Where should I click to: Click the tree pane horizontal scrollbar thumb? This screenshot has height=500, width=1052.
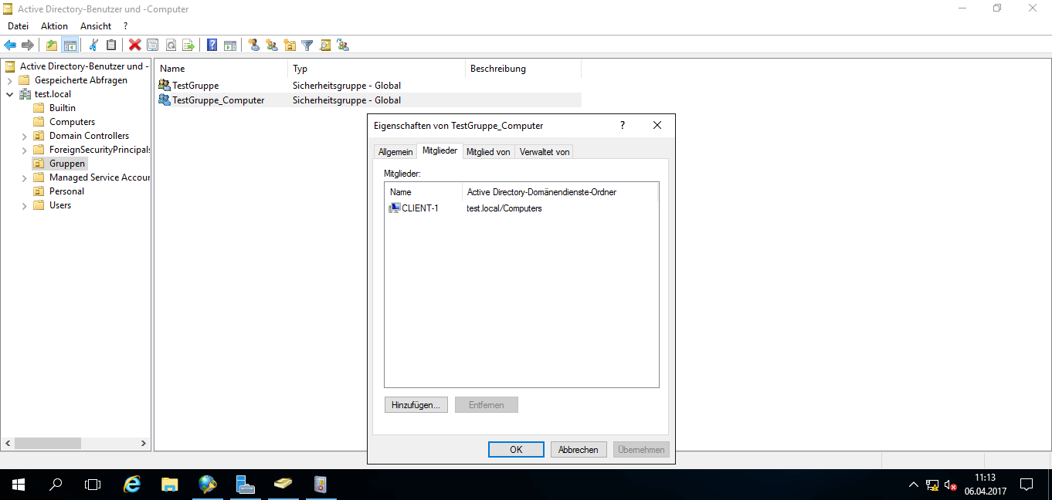point(48,444)
